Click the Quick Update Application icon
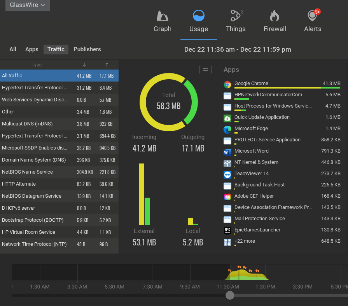348x306 pixels. tap(227, 118)
